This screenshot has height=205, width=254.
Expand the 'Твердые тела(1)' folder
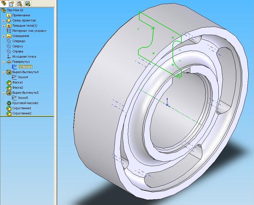point(3,26)
